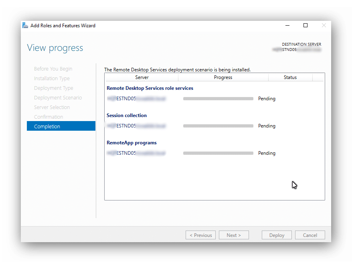The width and height of the screenshot is (352, 263).
Task: Close the wizard with the X button
Action: pyautogui.click(x=324, y=25)
